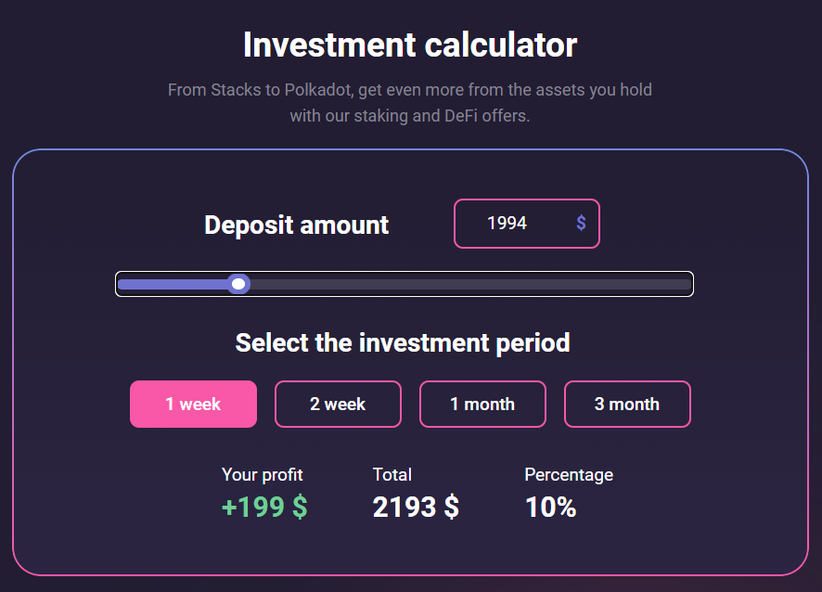
Task: Click the dollar sign icon in deposit field
Action: pyautogui.click(x=581, y=223)
